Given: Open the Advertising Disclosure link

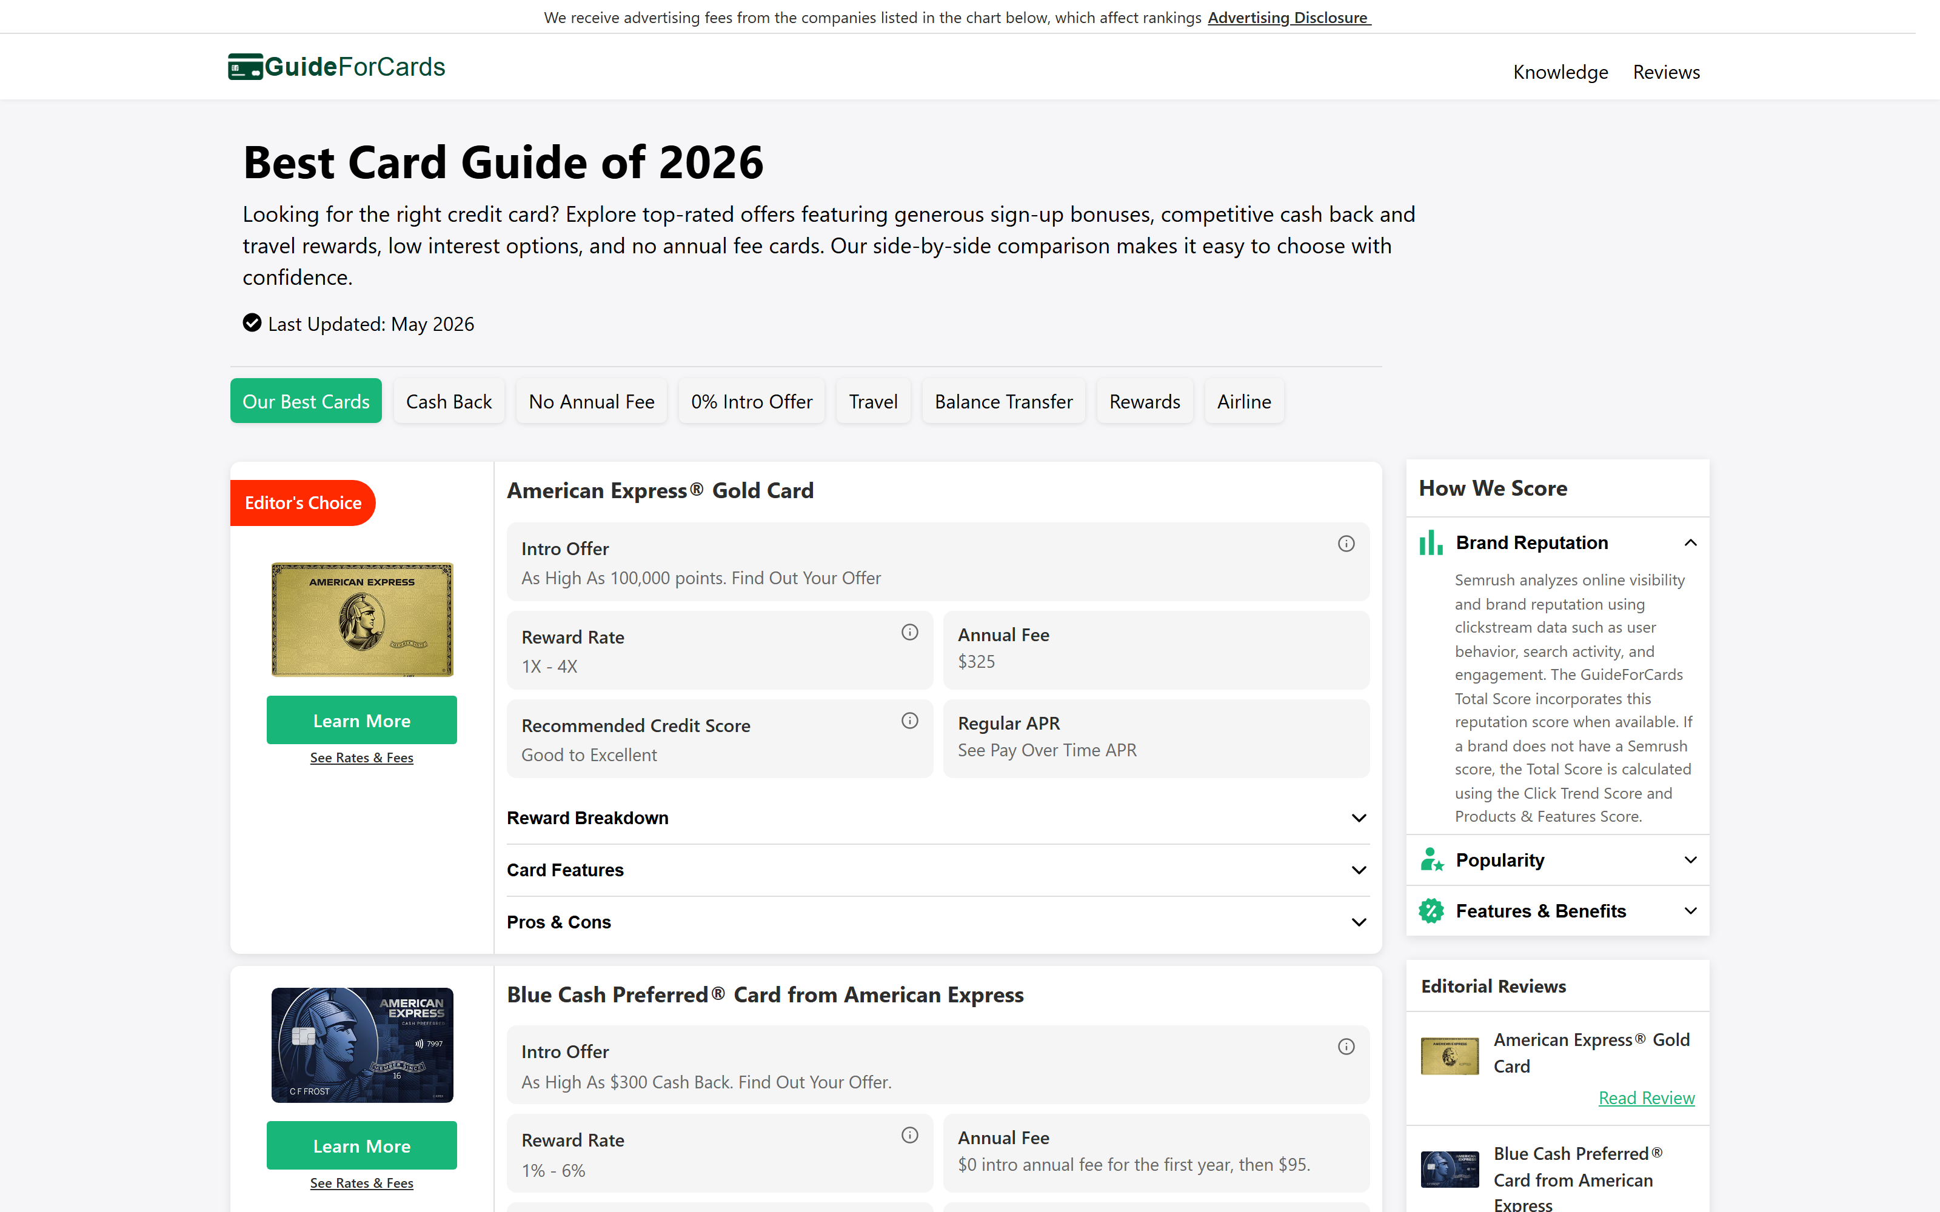Looking at the screenshot, I should [x=1289, y=18].
